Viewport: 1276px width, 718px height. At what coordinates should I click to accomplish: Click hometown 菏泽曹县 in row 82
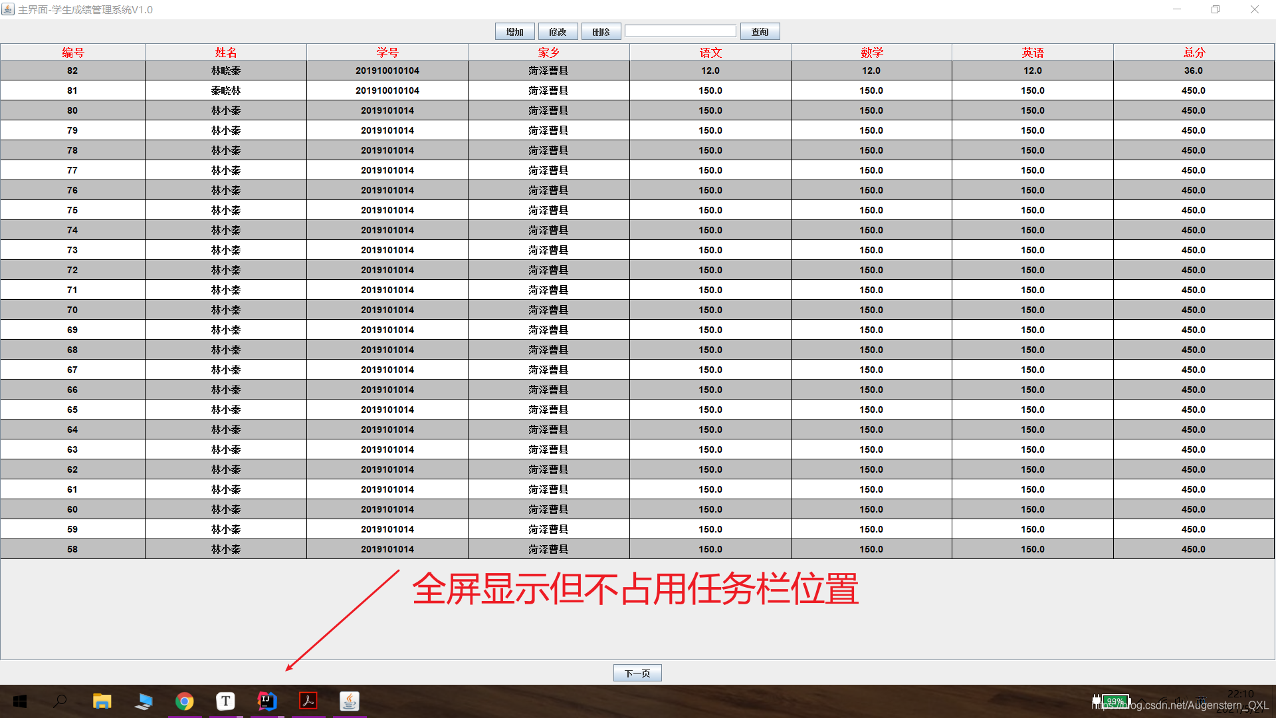pyautogui.click(x=548, y=70)
